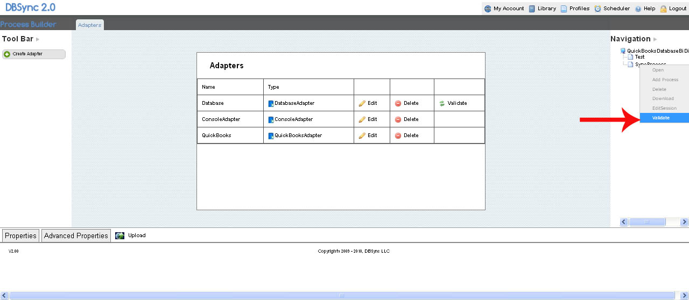Viewport: 689px width, 300px height.
Task: Switch to the Adapters tab
Action: pyautogui.click(x=89, y=25)
